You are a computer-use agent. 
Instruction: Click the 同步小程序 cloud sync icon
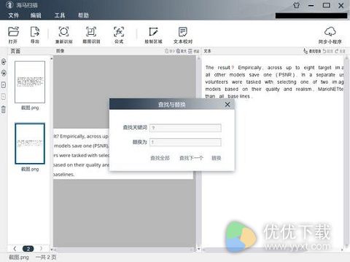(330, 32)
